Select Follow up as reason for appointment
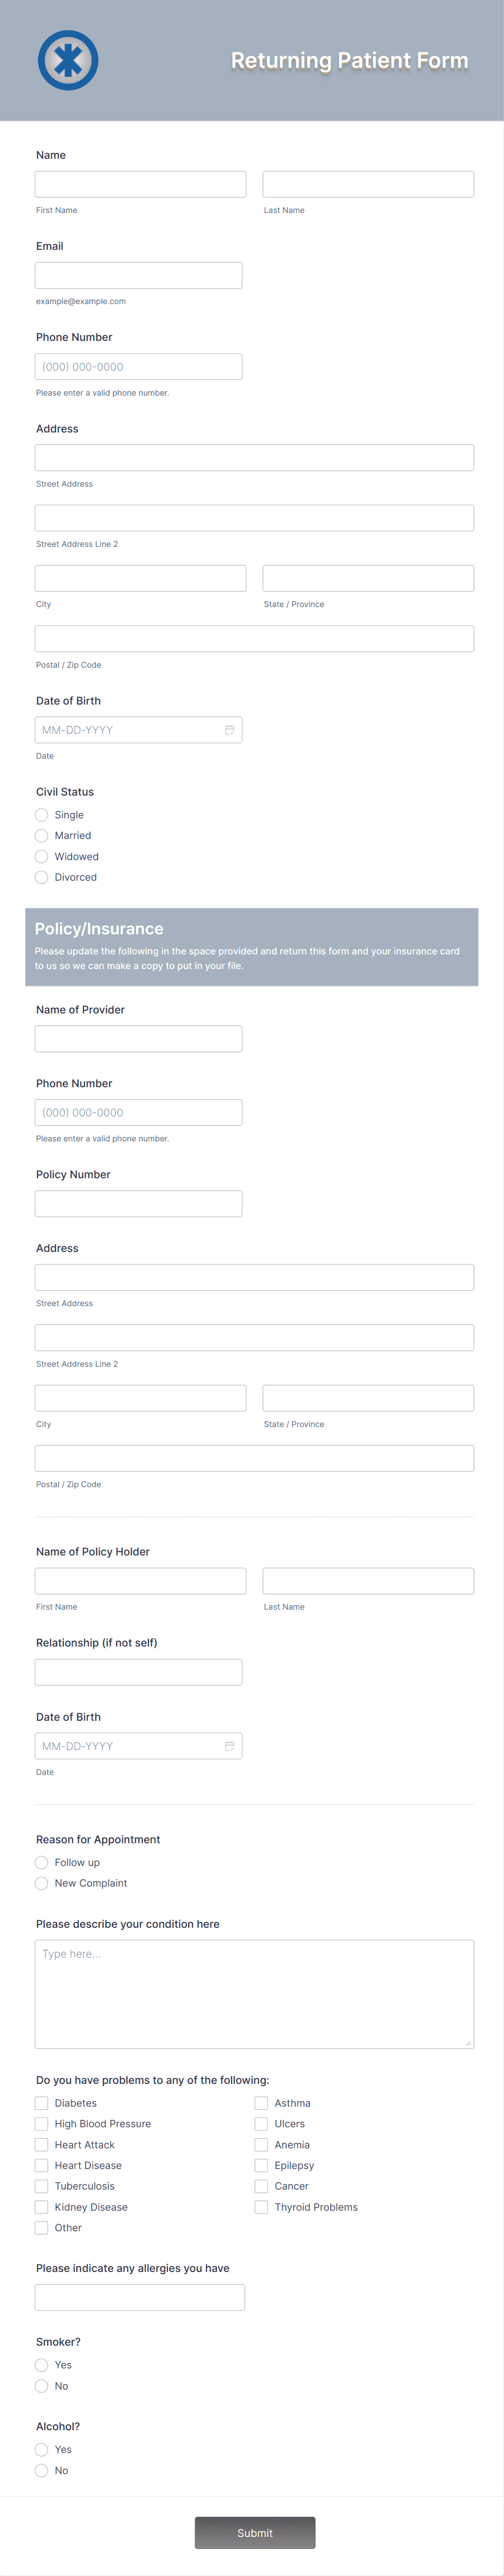 point(41,1862)
